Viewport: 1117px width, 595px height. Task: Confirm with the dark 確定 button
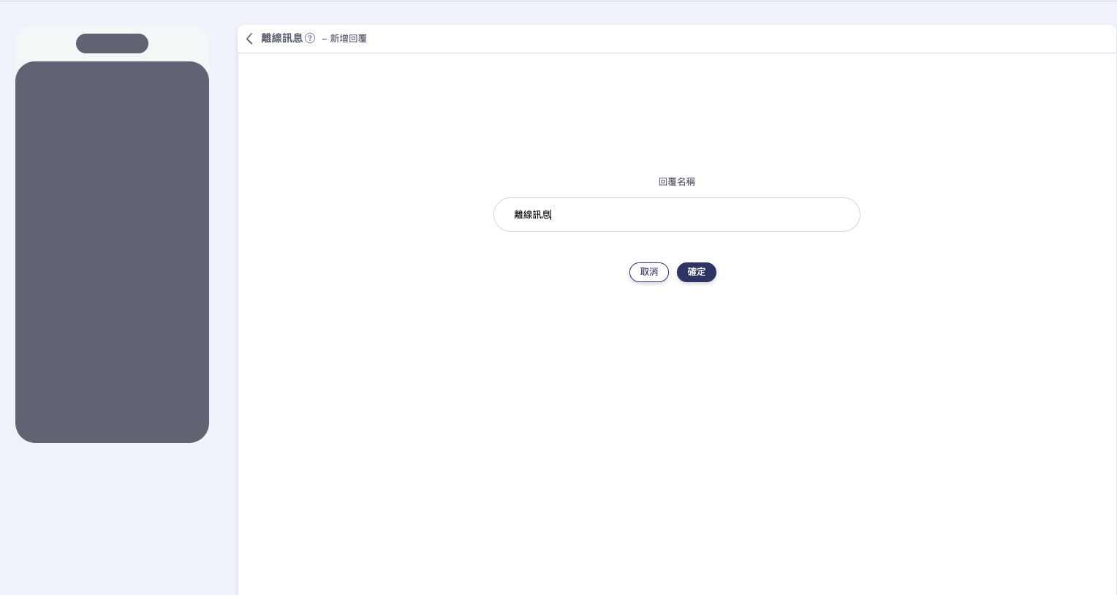(696, 272)
